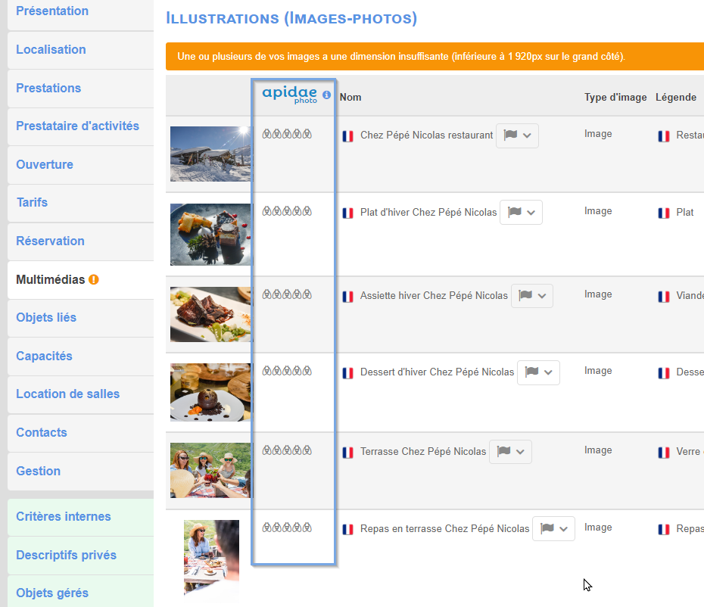The image size is (704, 607).
Task: Click rating icons for Repas en terrasse row
Action: [287, 528]
